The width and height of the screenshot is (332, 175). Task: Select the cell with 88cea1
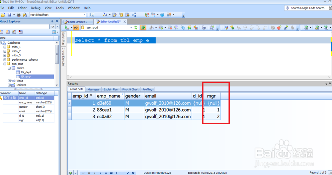pos(110,110)
